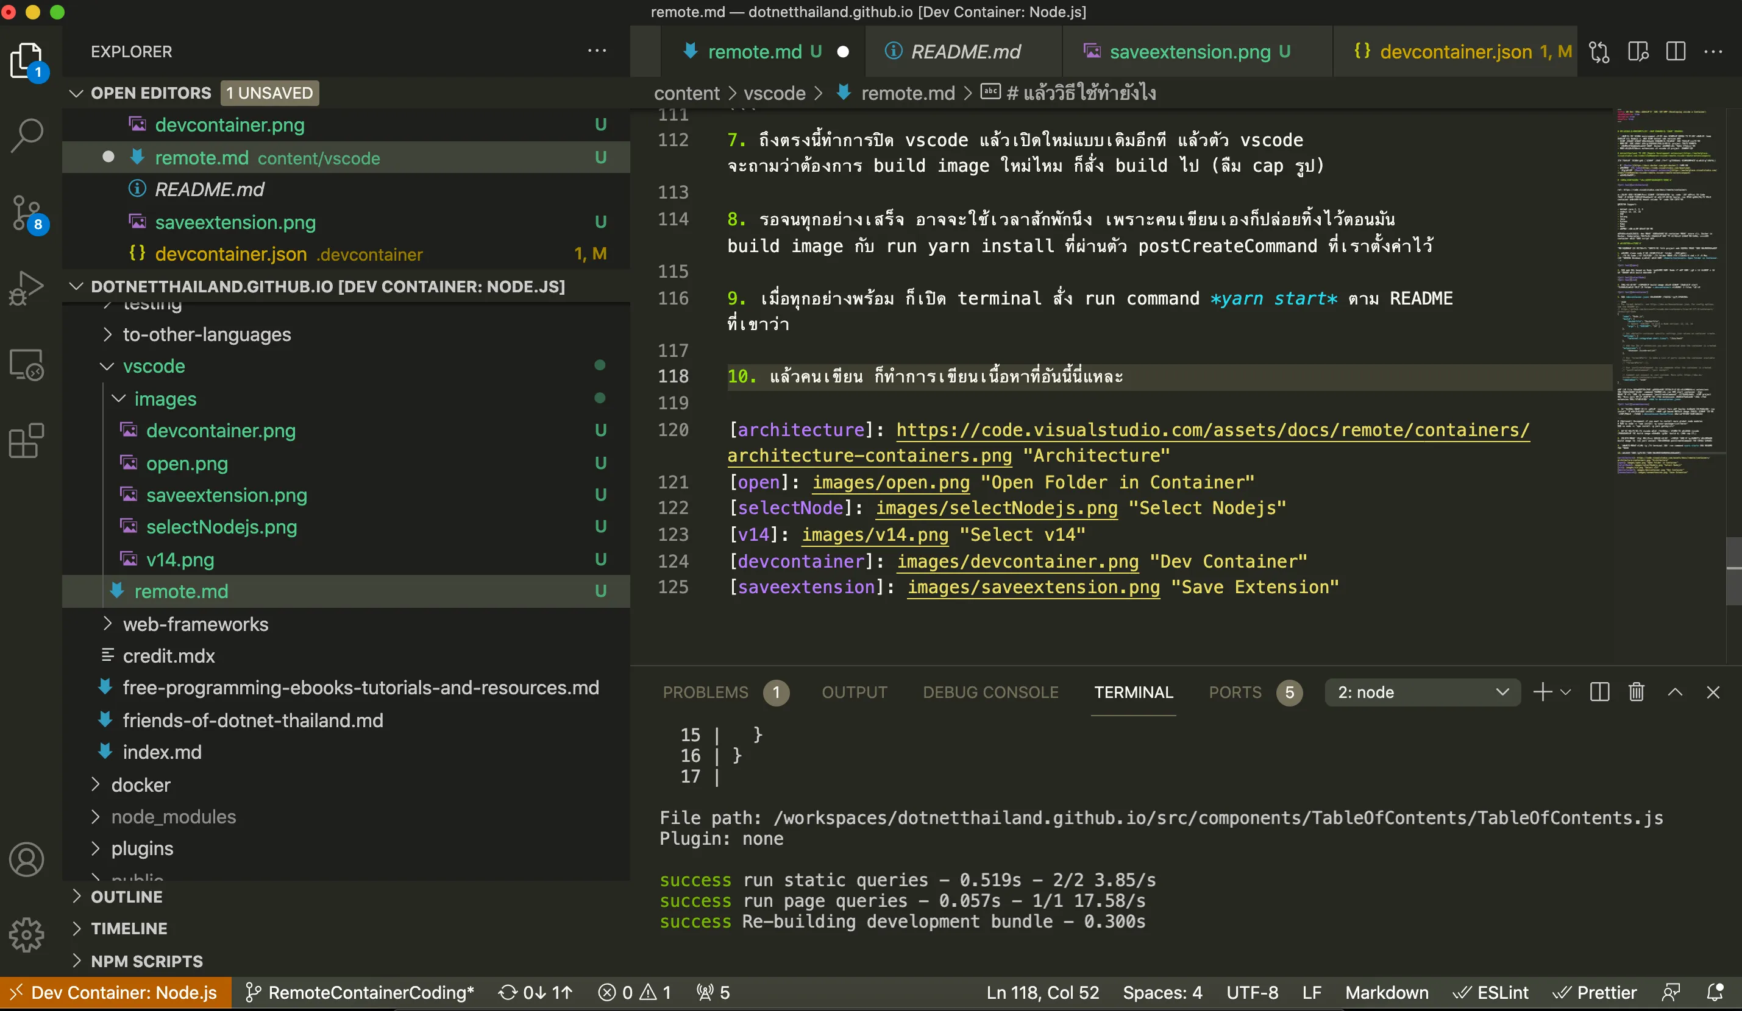Expand the NPM SCRIPTS section
Viewport: 1742px width, 1011px height.
tap(76, 960)
